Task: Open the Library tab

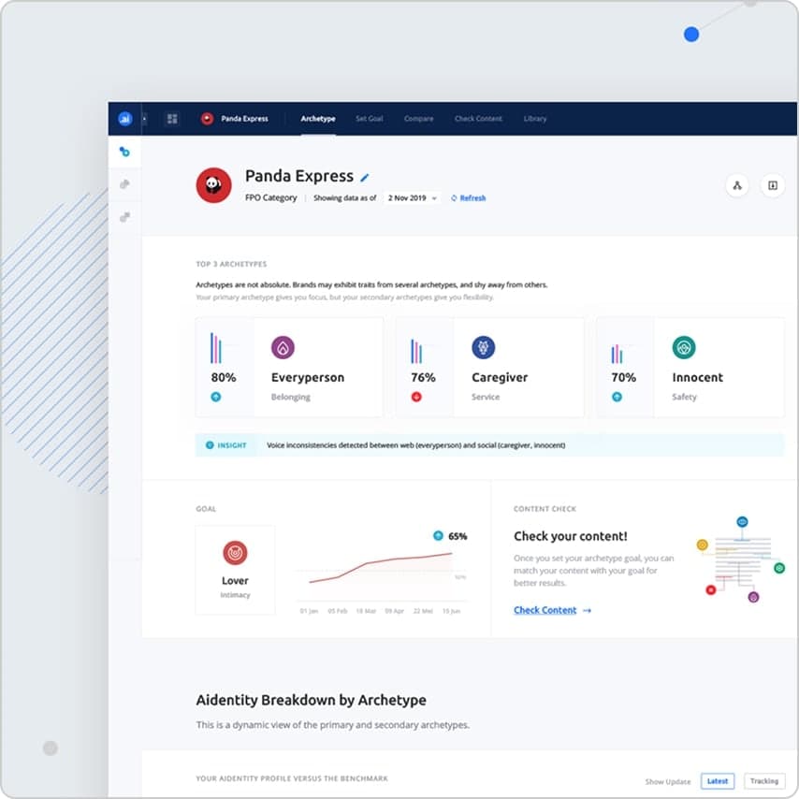Action: coord(535,119)
